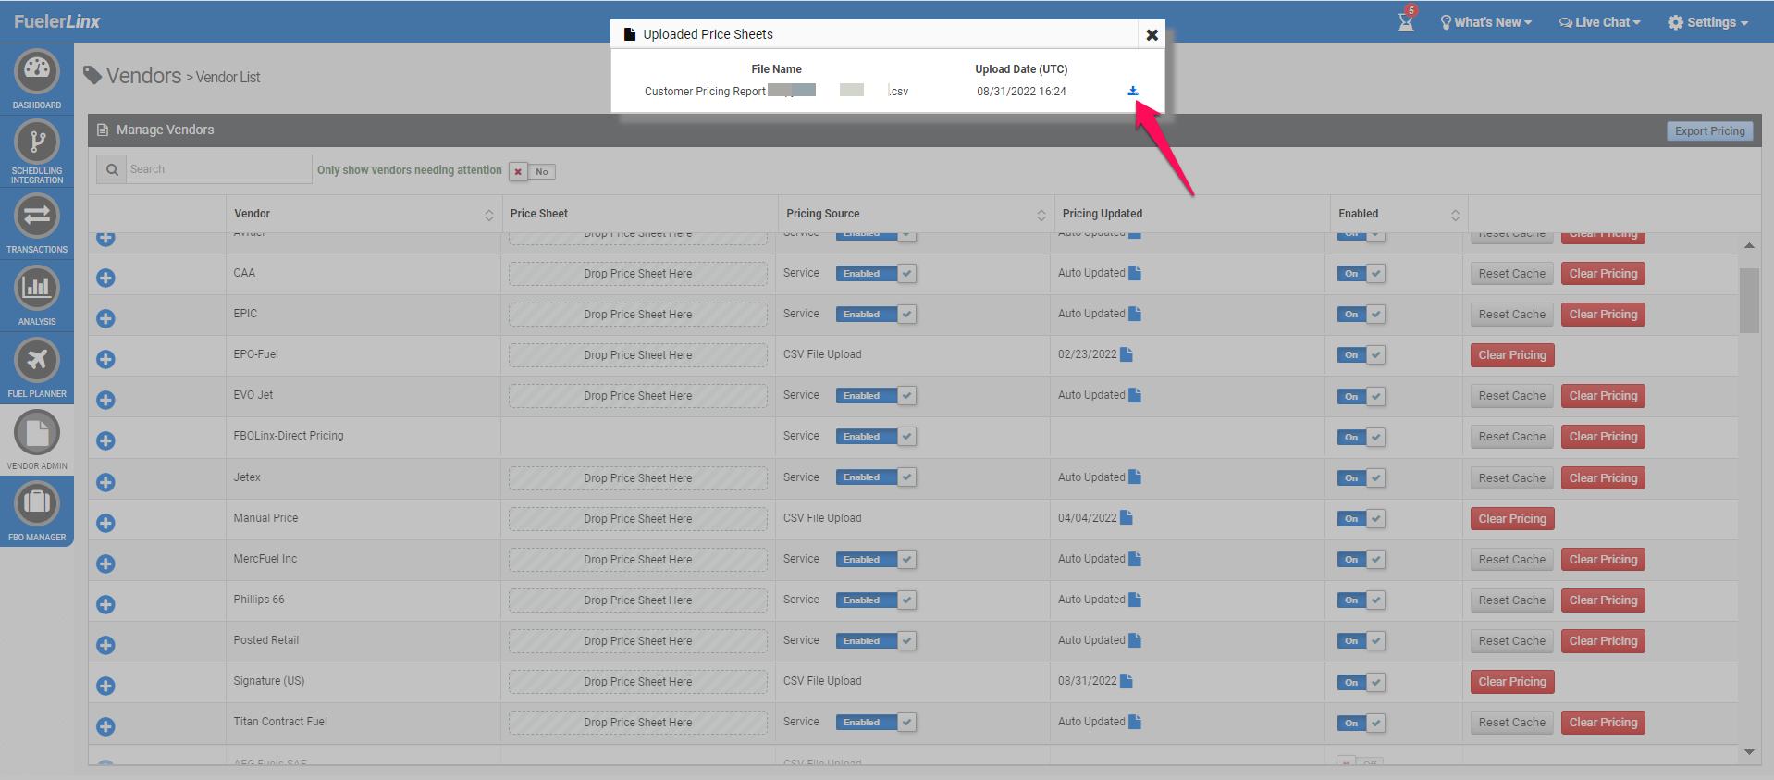
Task: Expand the FBOLinx-Direct Pricing row
Action: pos(106,440)
